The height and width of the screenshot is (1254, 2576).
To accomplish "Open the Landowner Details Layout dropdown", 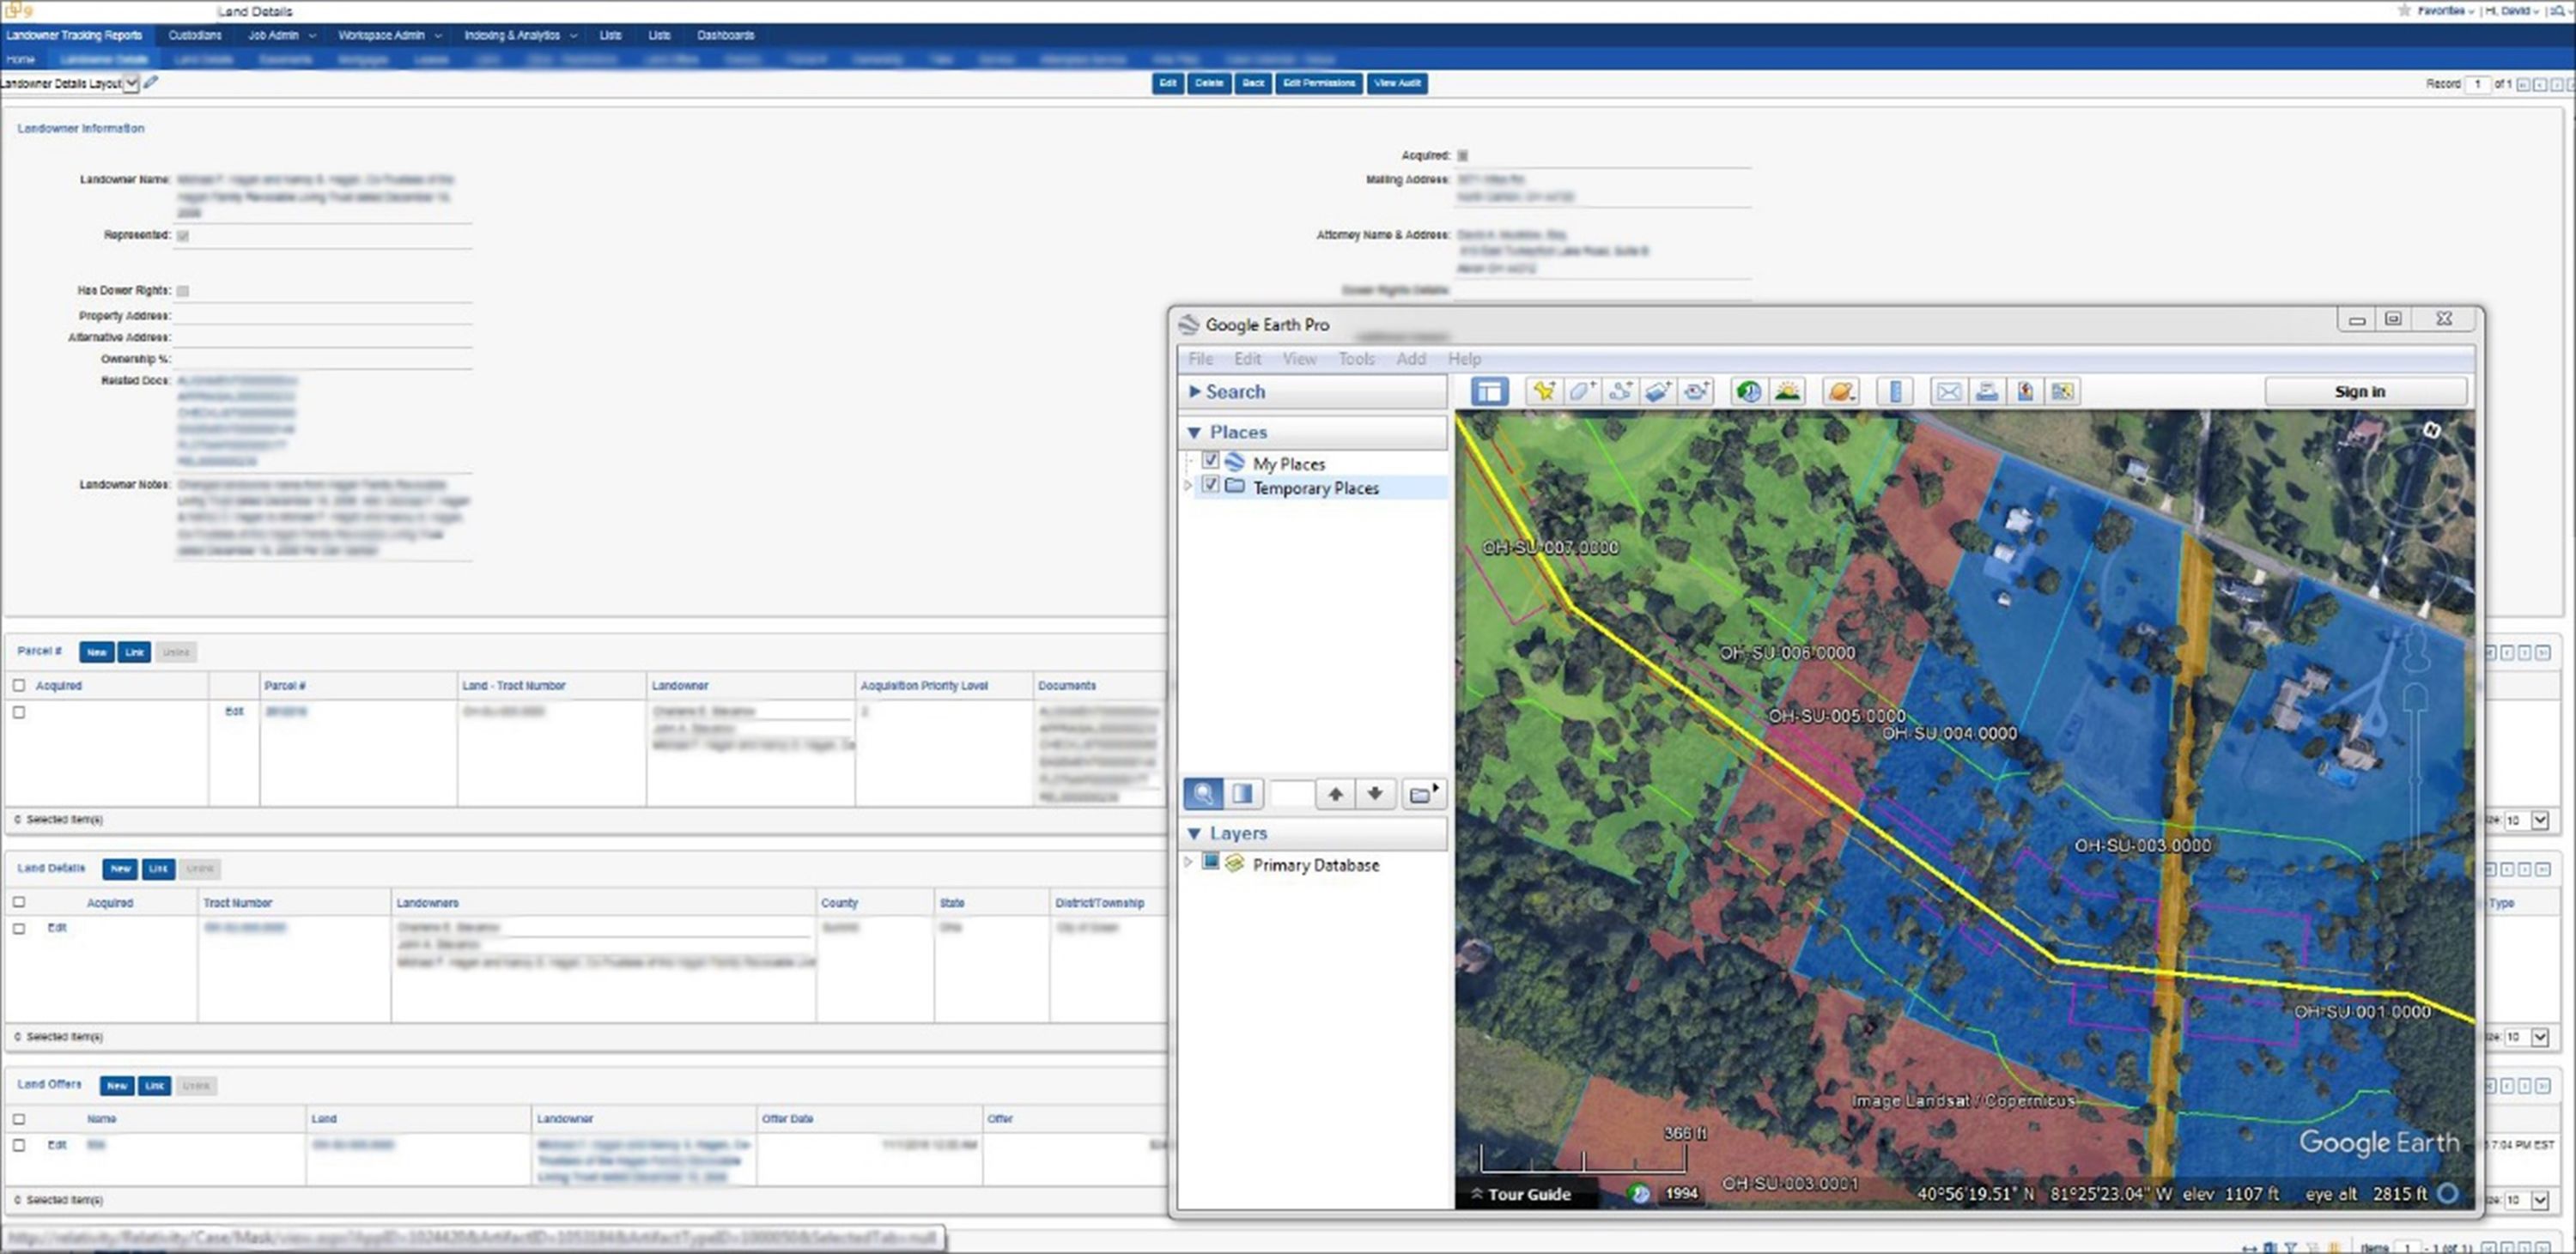I will (x=131, y=83).
